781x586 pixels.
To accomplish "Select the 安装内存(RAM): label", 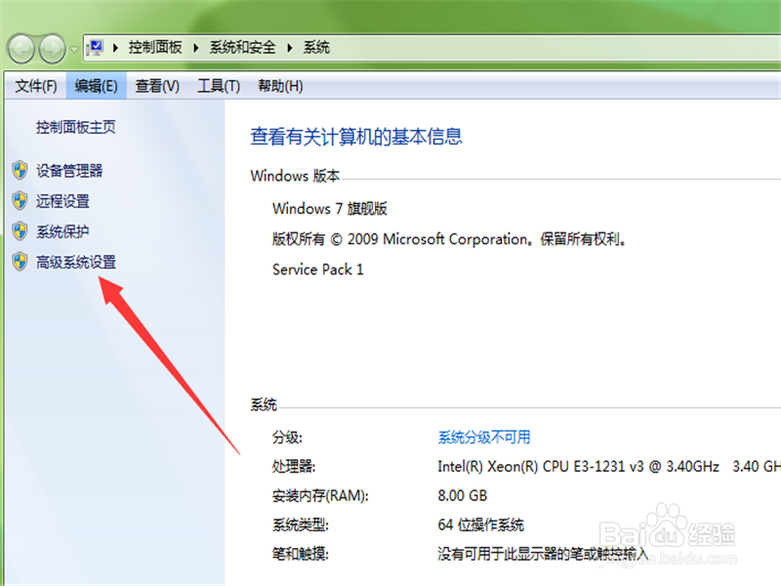I will (320, 496).
